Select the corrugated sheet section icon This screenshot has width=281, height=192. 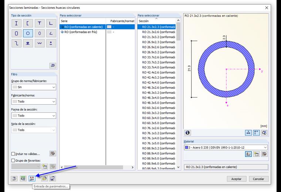pos(40,43)
